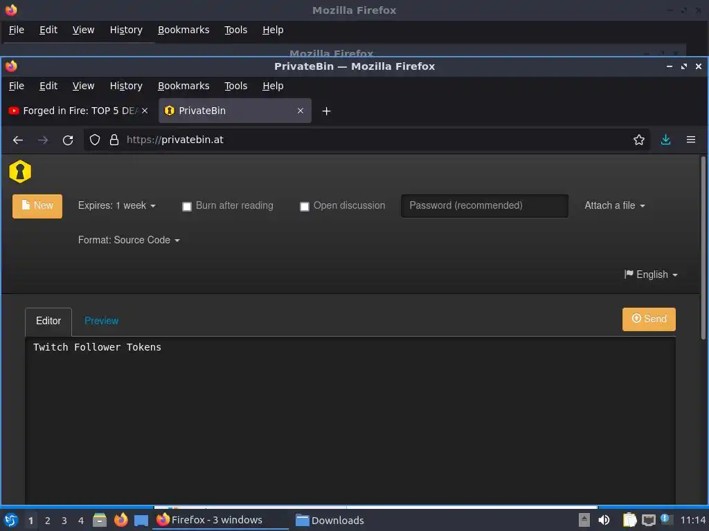Viewport: 709px width, 531px height.
Task: Open Downloads window from taskbar
Action: (330, 520)
